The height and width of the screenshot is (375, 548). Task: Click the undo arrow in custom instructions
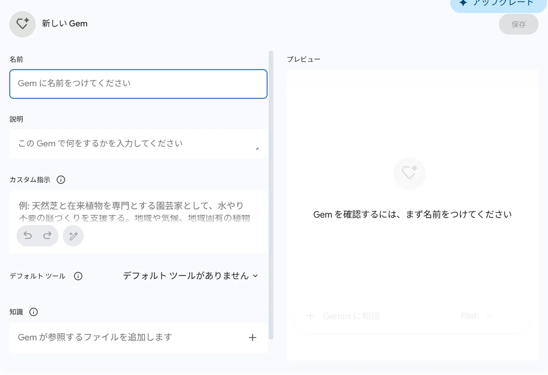pos(28,236)
